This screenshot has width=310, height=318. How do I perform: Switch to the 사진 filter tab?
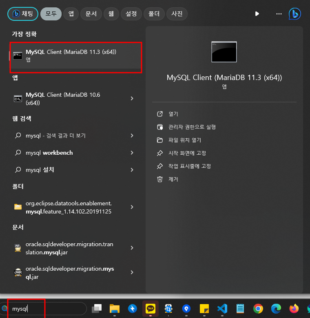click(x=177, y=14)
